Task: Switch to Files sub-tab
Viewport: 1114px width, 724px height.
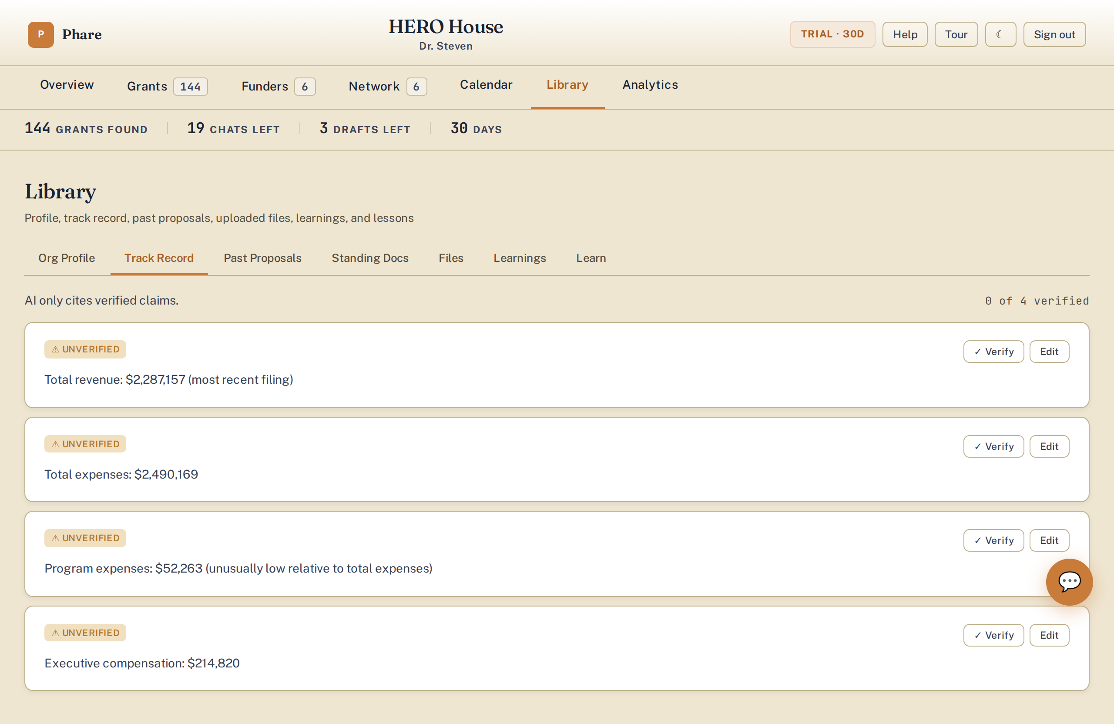Action: (x=451, y=258)
